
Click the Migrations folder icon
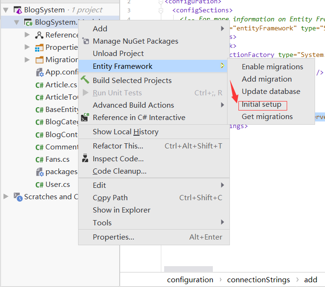click(39, 60)
